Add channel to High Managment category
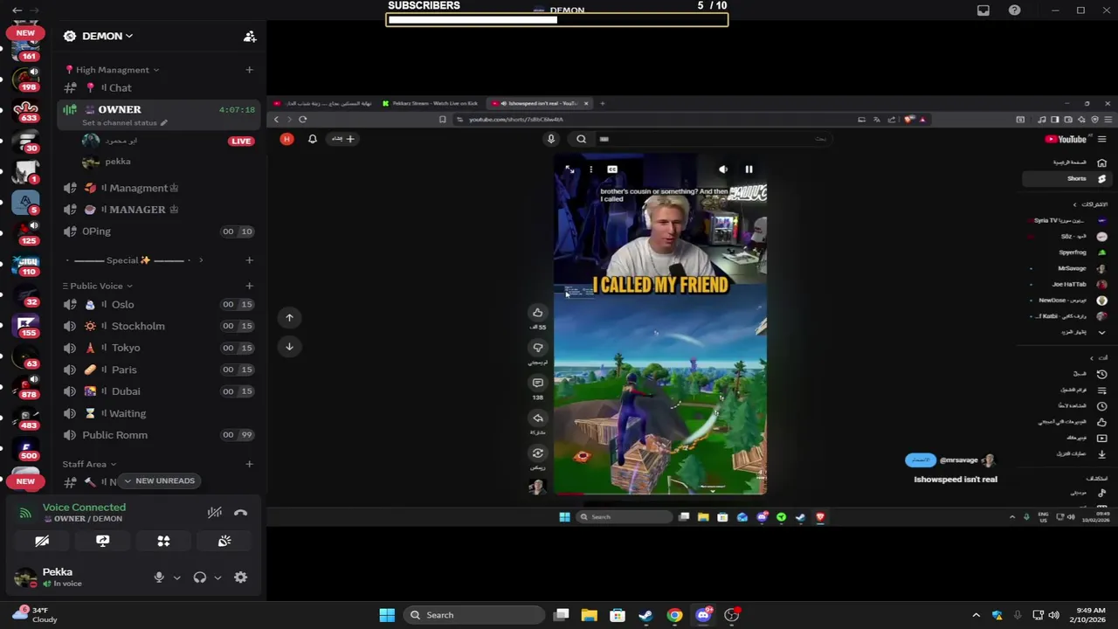Viewport: 1118px width, 629px height. [249, 70]
